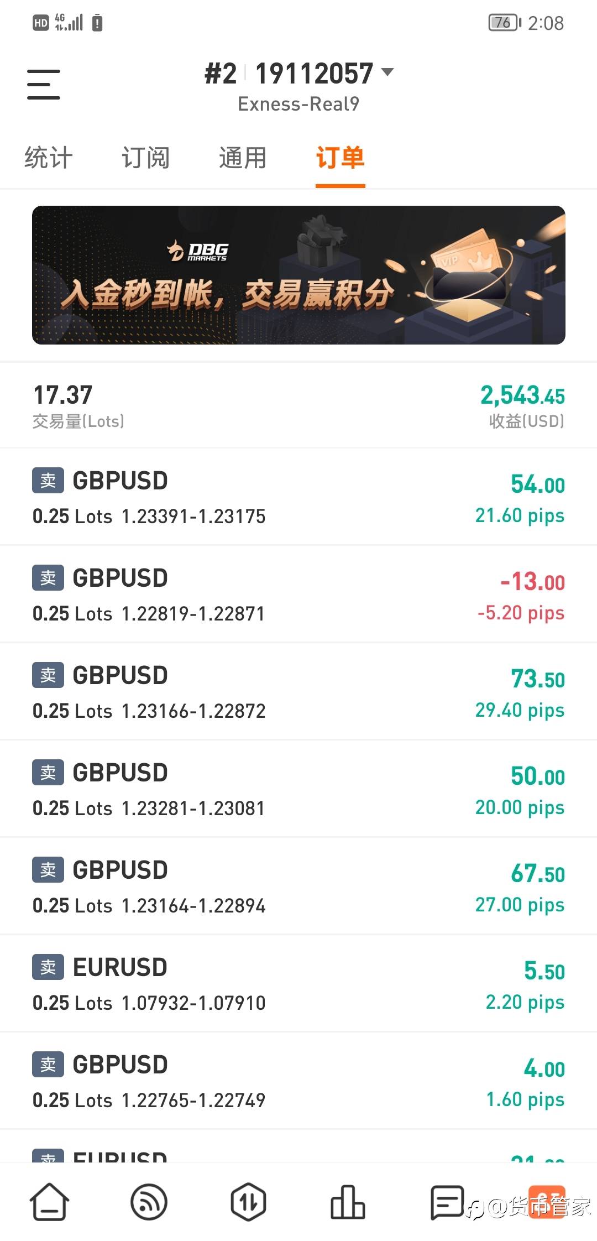597x1241 pixels.
Task: Select the 订单 tab
Action: pyautogui.click(x=340, y=158)
